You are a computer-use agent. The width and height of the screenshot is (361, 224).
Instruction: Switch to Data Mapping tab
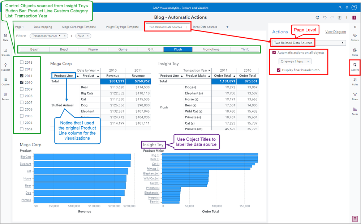pyautogui.click(x=43, y=27)
